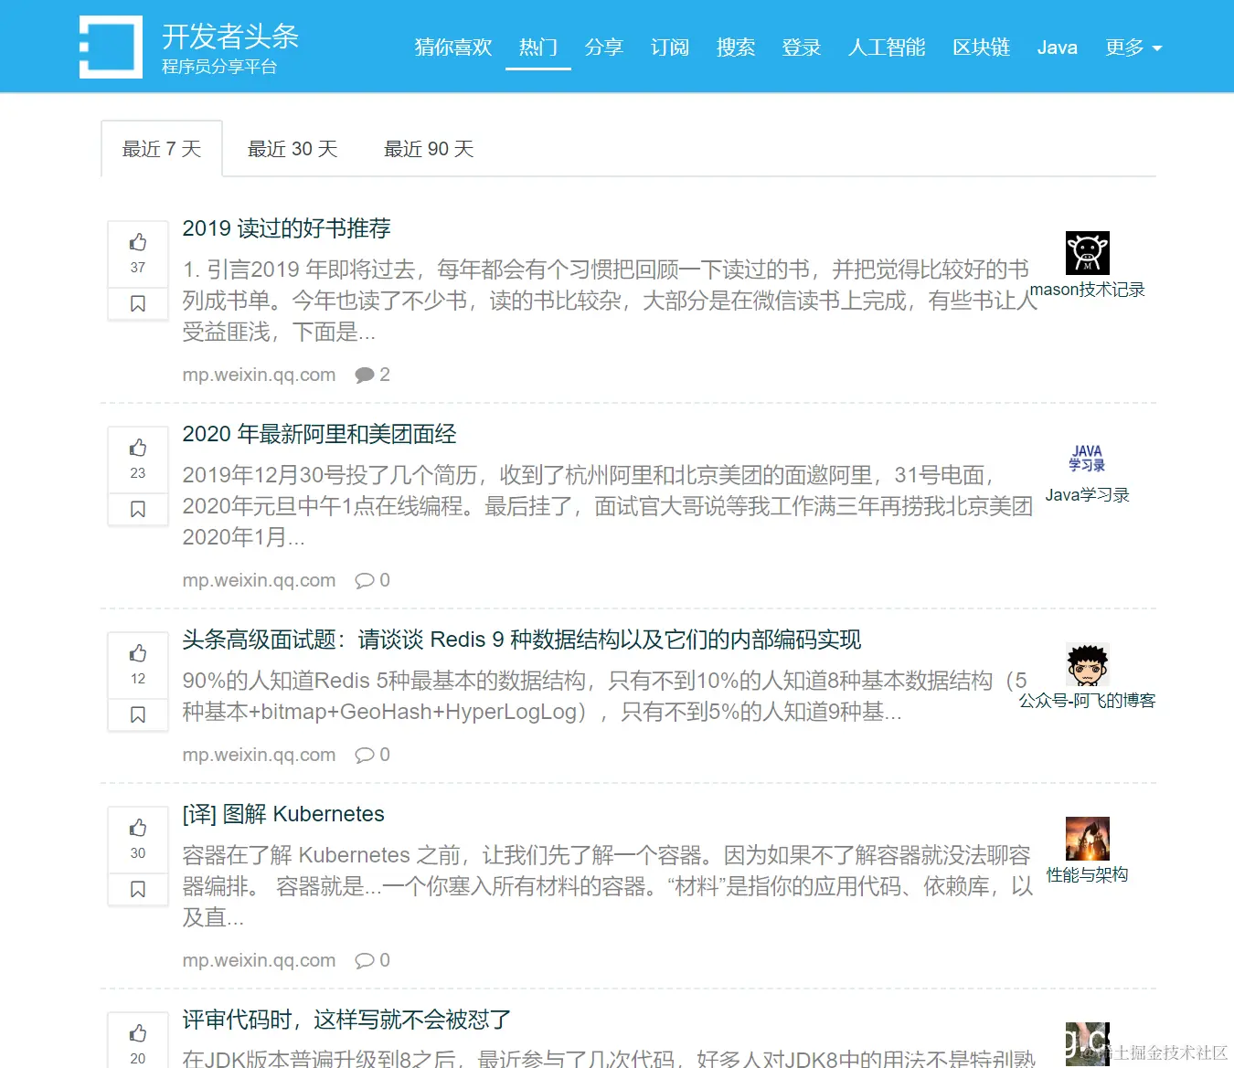Switch to the 最近 90 天 tab
This screenshot has width=1234, height=1068.
click(x=429, y=148)
